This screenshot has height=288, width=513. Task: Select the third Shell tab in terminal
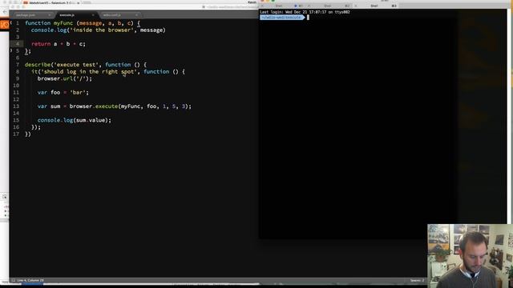[374, 6]
